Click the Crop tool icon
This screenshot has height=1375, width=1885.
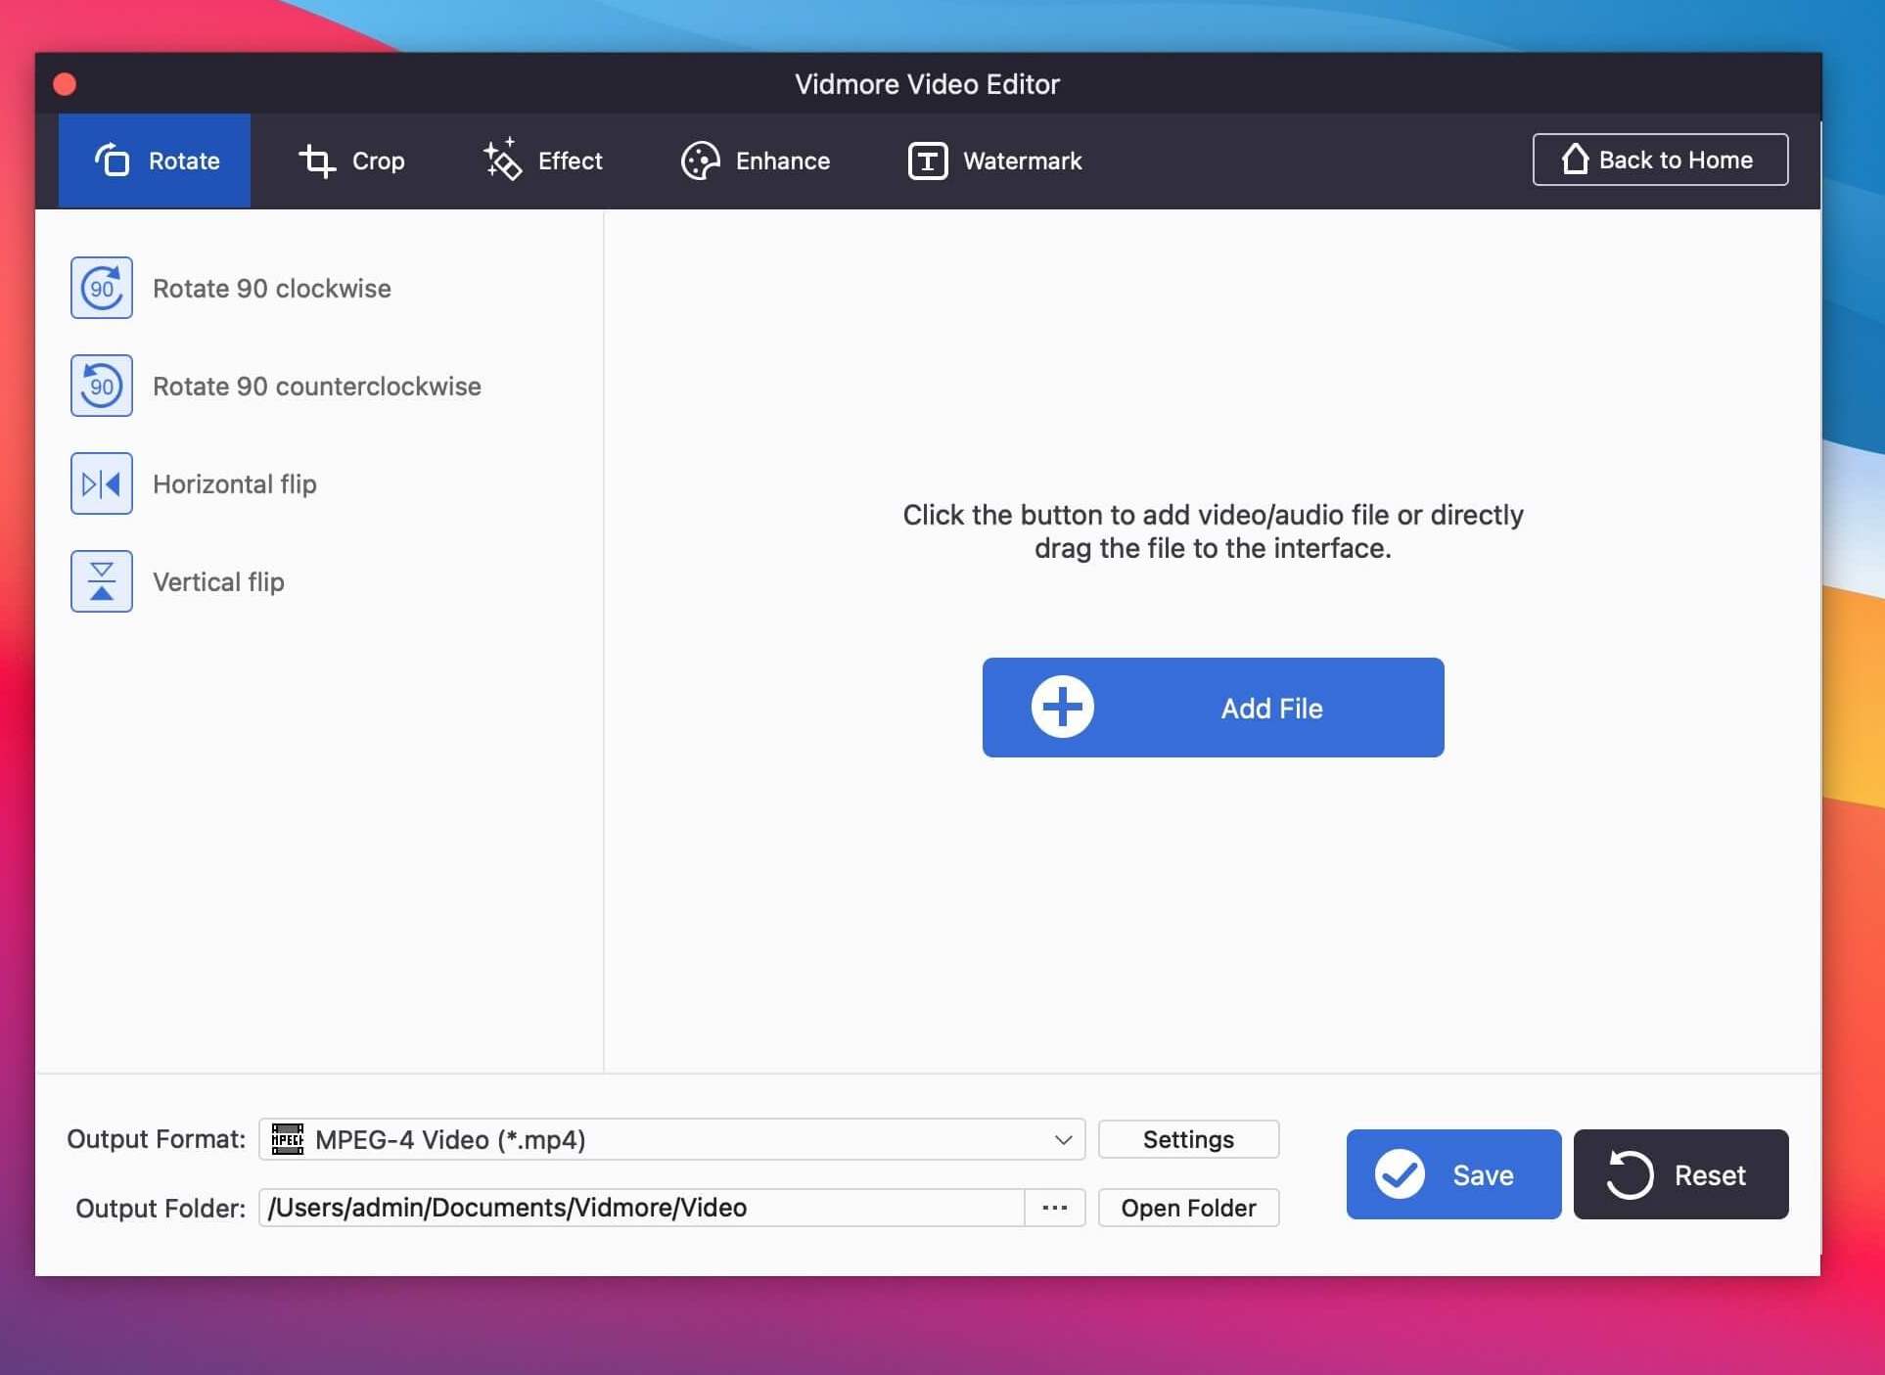(316, 160)
